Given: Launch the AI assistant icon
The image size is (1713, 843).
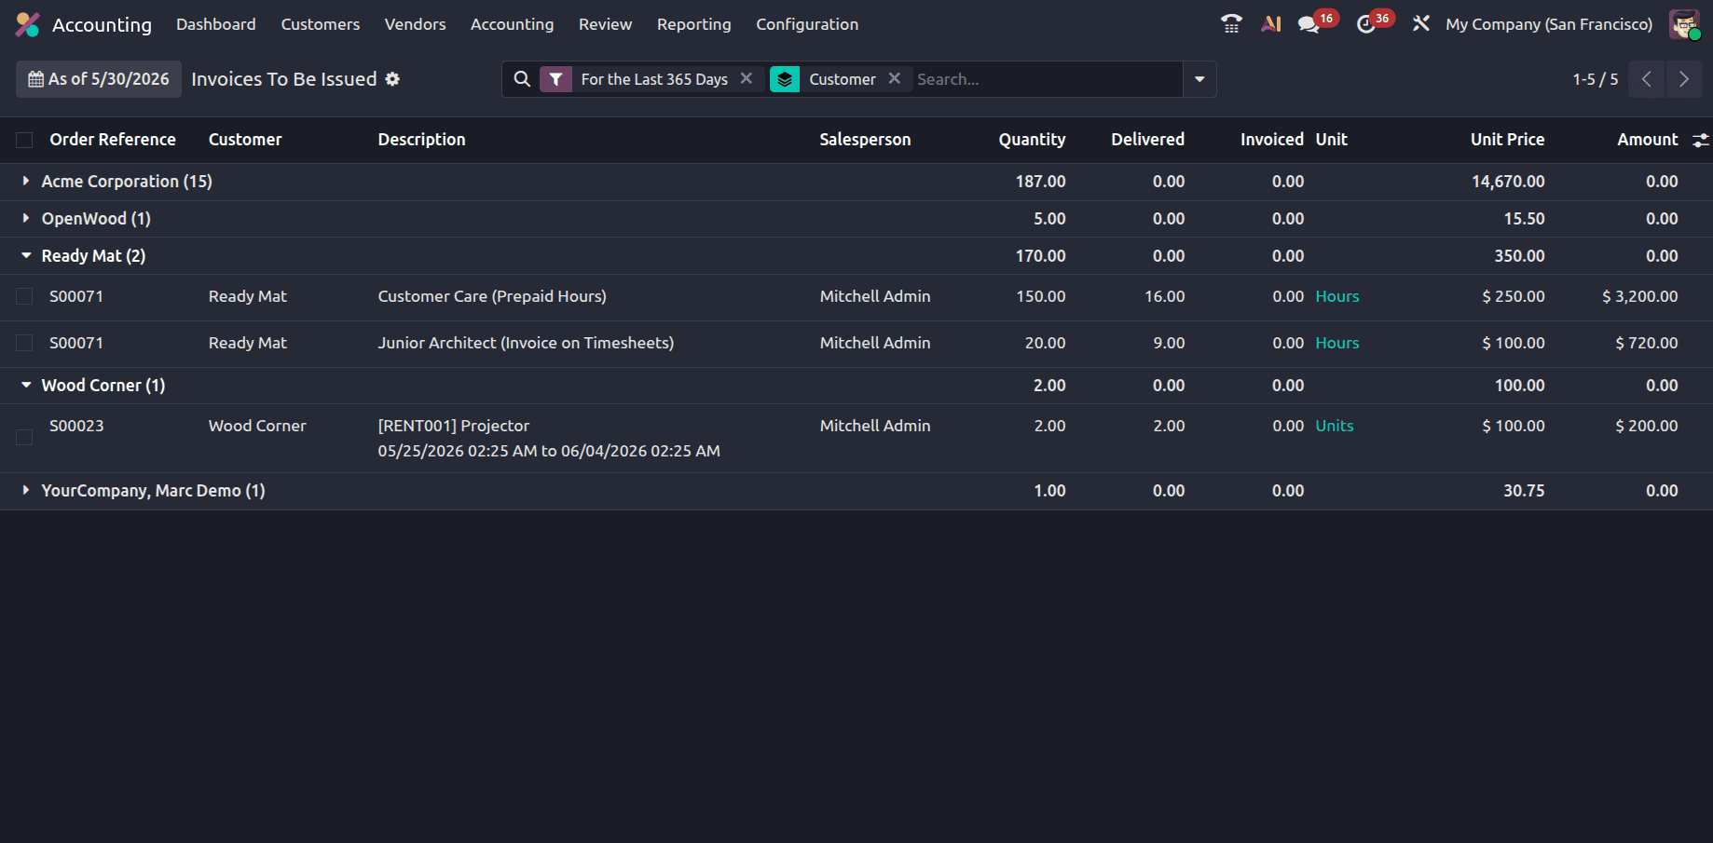Looking at the screenshot, I should coord(1271,24).
